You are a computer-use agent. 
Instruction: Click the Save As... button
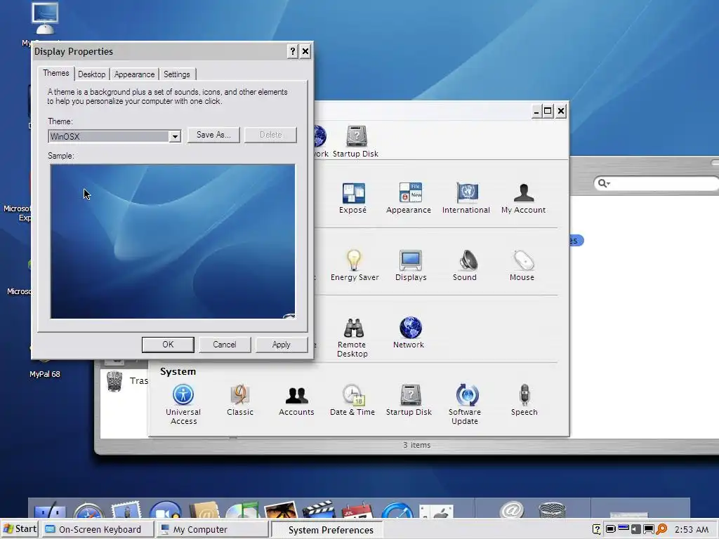(x=213, y=135)
